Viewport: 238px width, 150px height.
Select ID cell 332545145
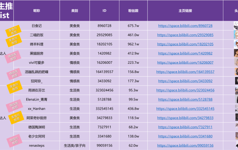point(104,109)
